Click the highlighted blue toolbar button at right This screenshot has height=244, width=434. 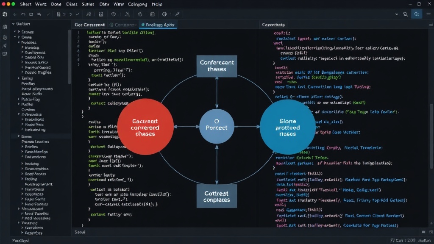pyautogui.click(x=417, y=14)
